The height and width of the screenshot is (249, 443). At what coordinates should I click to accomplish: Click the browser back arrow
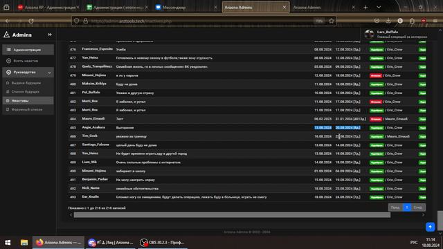click(x=8, y=21)
